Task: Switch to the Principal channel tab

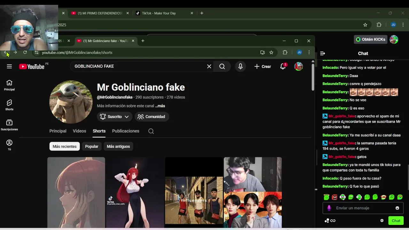Action: pos(58,131)
